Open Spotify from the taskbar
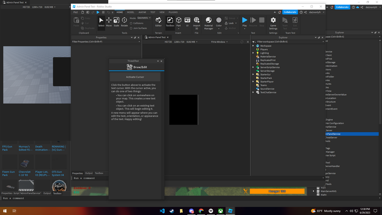 coord(211,211)
